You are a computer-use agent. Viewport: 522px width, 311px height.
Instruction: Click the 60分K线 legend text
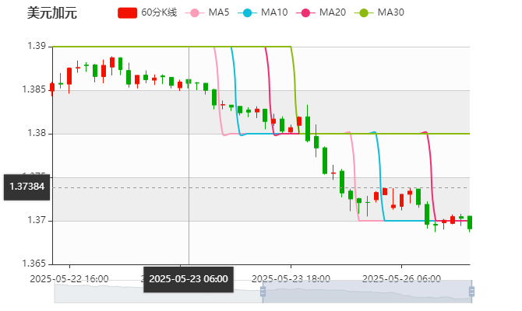159,13
